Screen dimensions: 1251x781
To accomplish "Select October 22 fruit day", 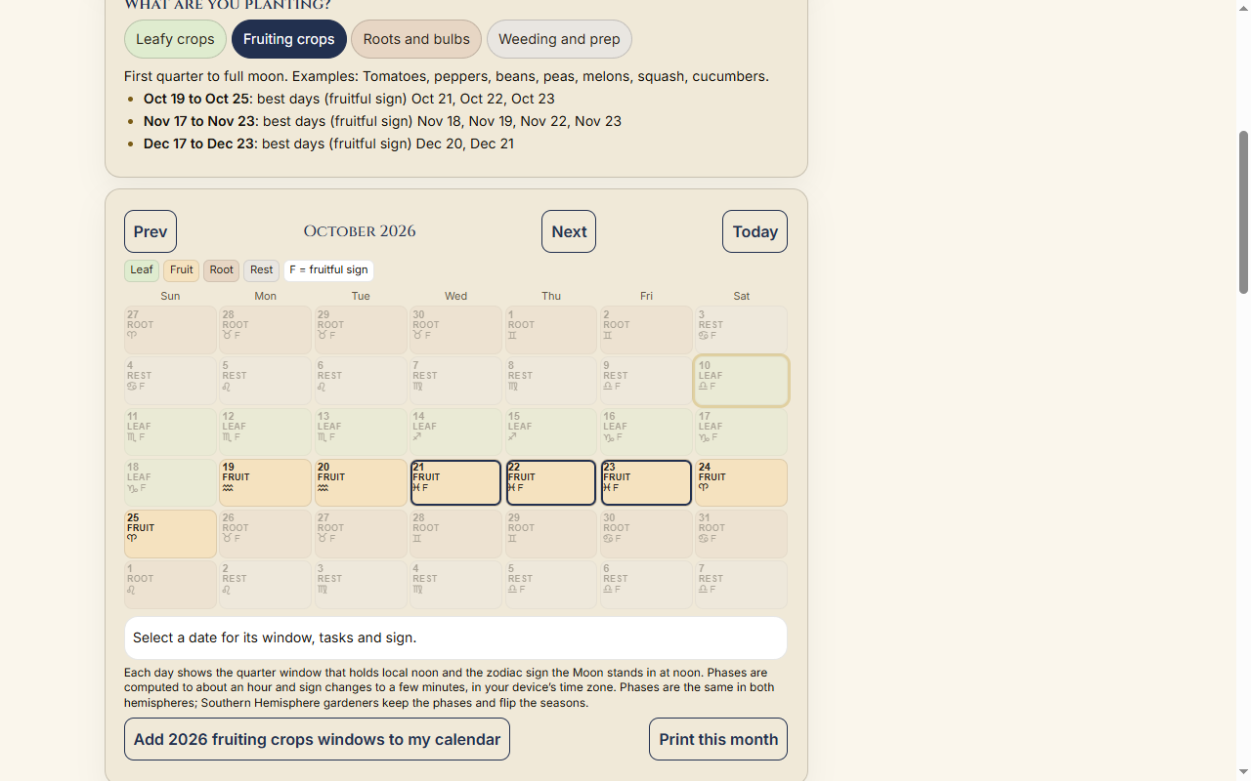I will (x=551, y=483).
